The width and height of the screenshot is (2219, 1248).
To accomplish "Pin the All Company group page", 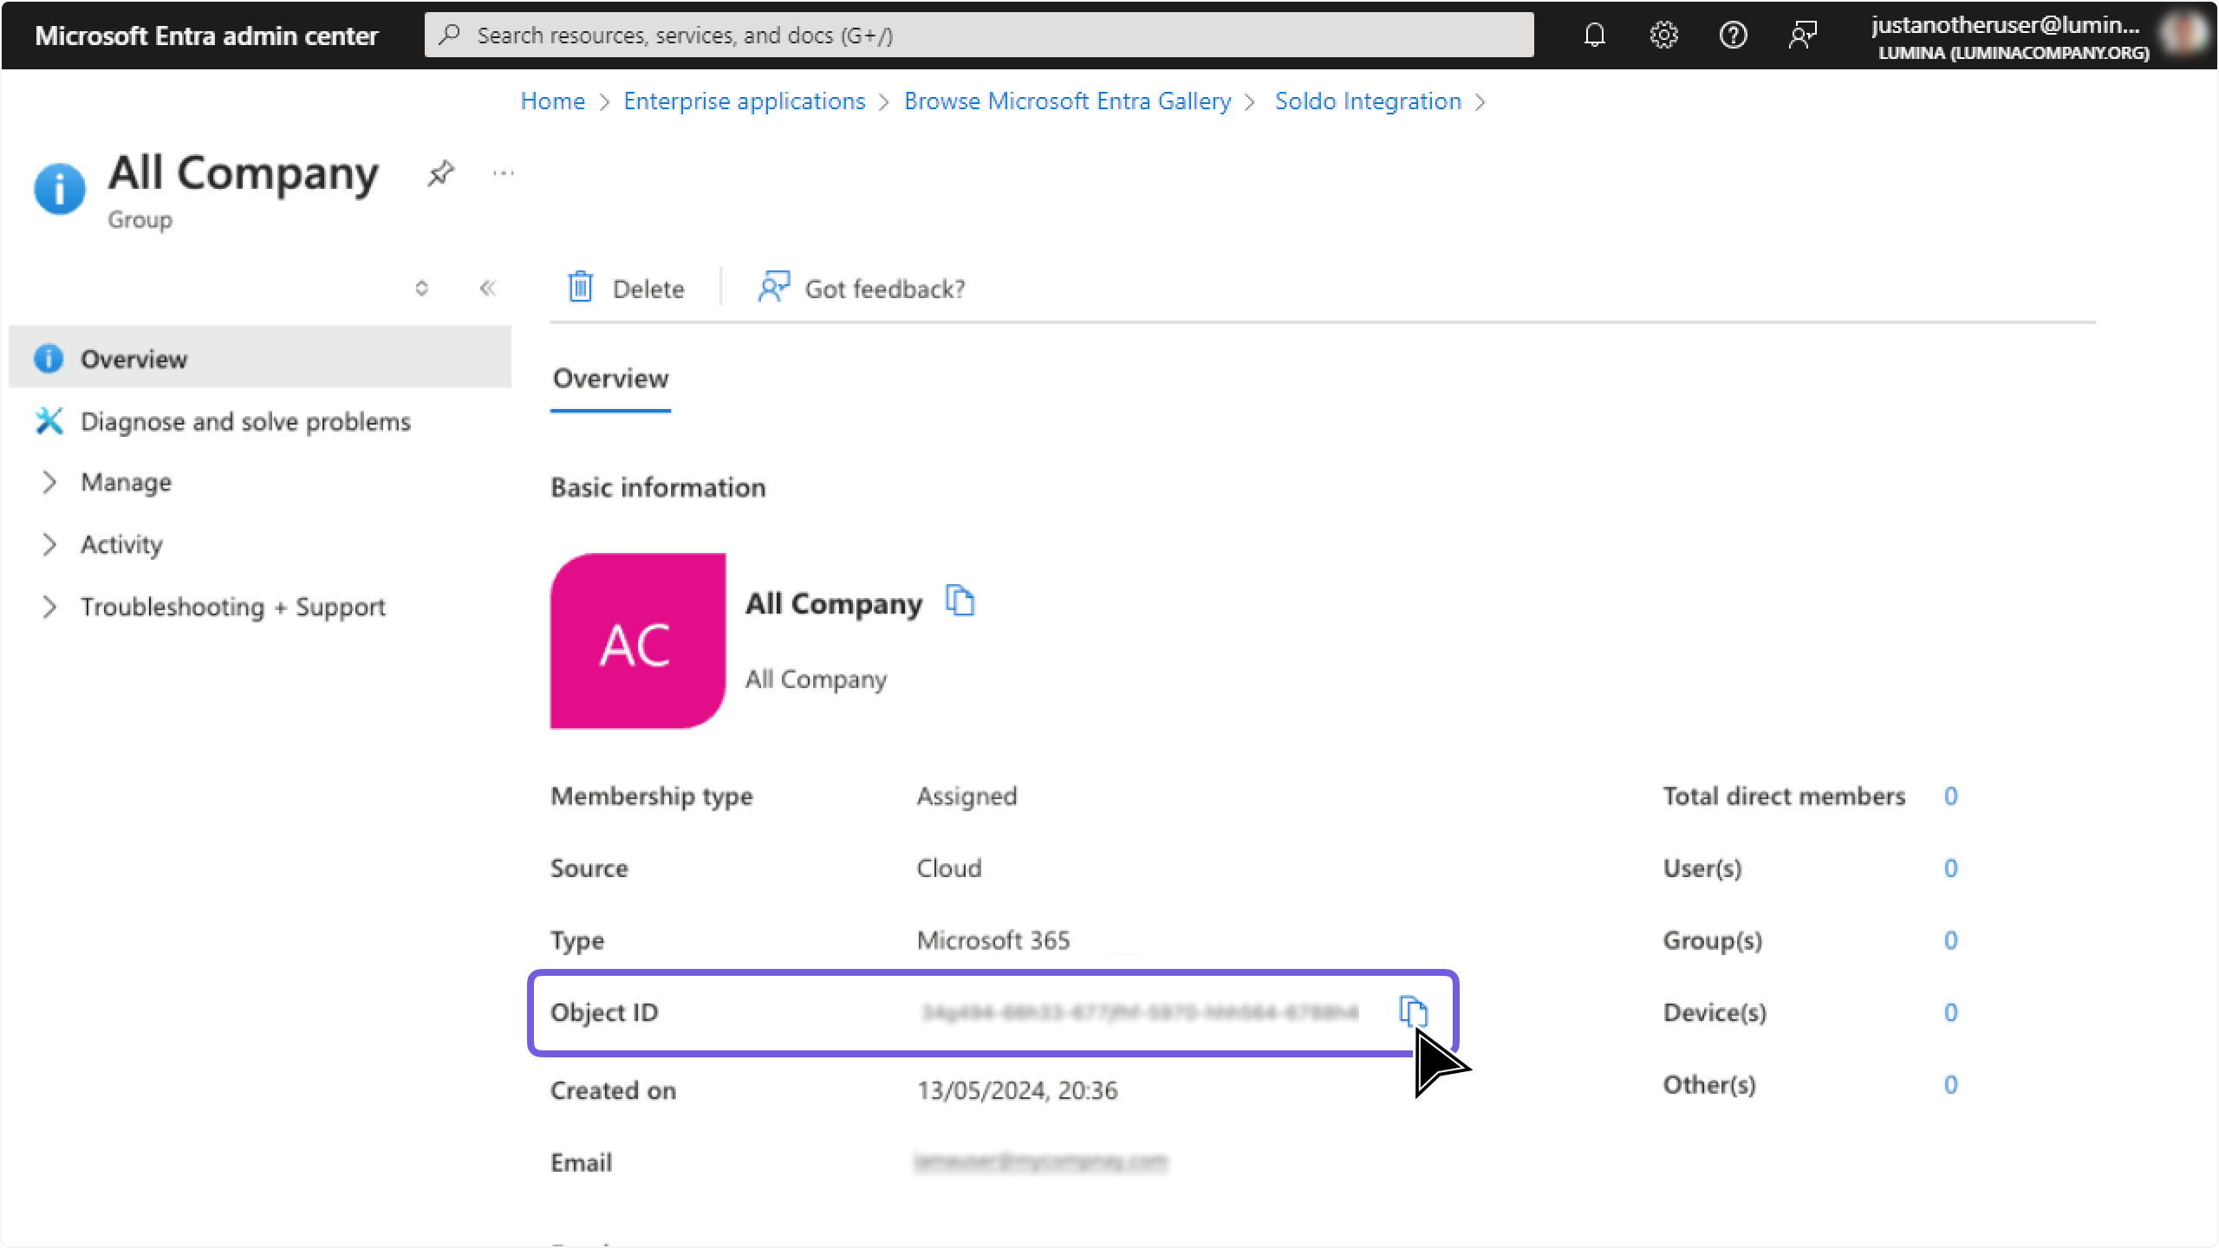I will [x=440, y=172].
